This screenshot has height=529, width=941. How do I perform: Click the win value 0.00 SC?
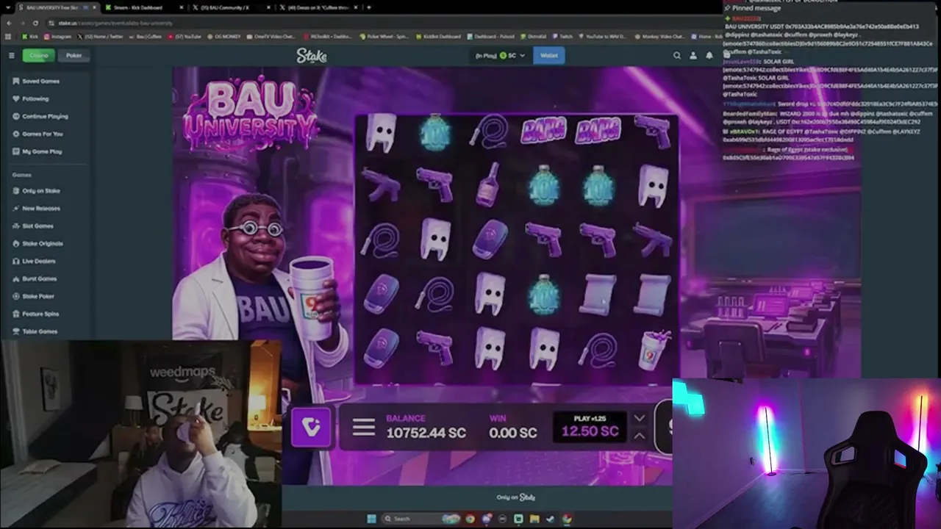tap(513, 433)
